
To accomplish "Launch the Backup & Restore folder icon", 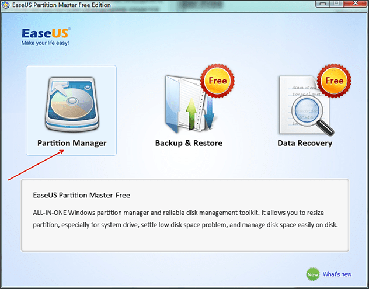I will tap(190, 103).
